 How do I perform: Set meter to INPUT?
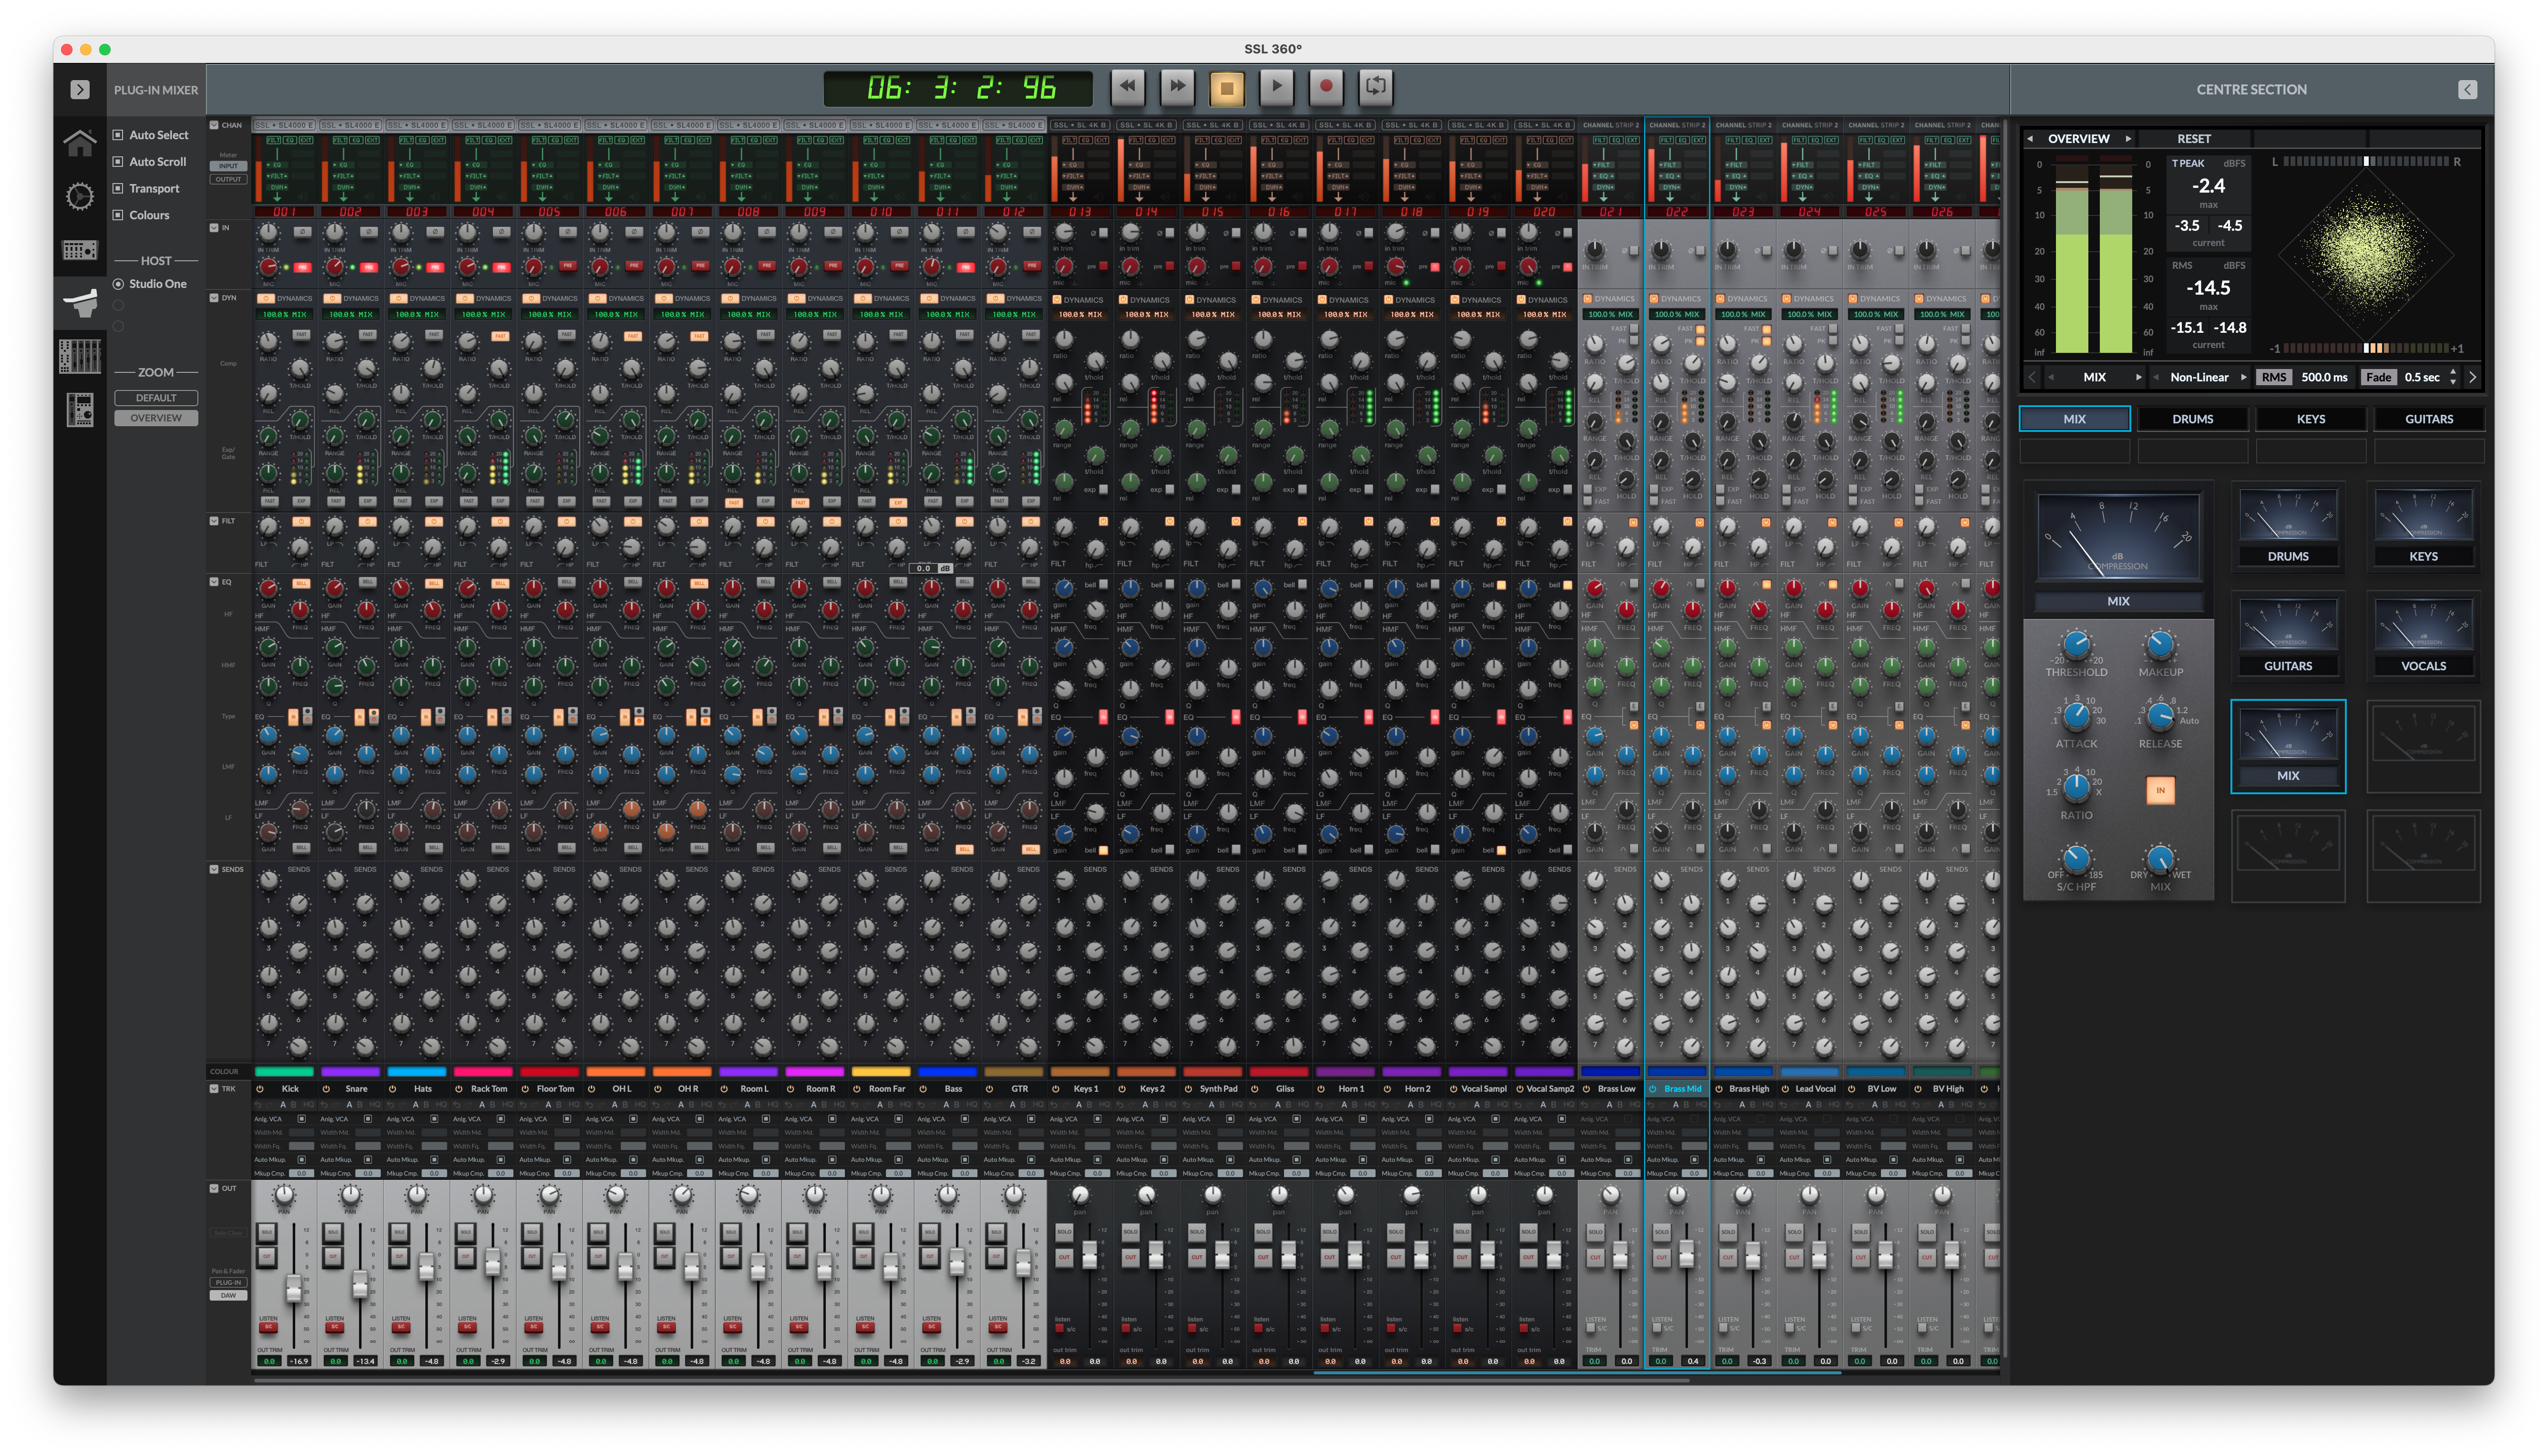228,166
